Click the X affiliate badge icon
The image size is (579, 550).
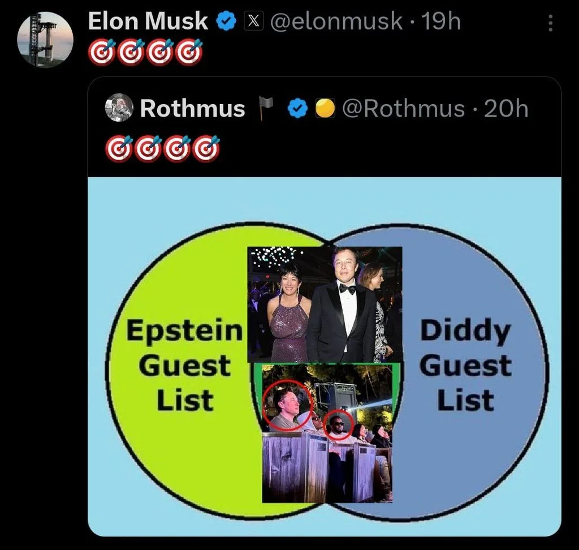click(254, 21)
